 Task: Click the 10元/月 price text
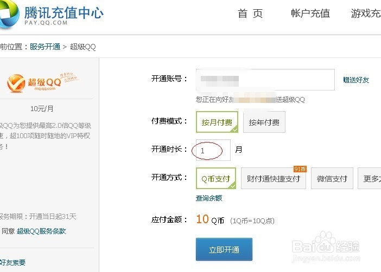point(42,108)
